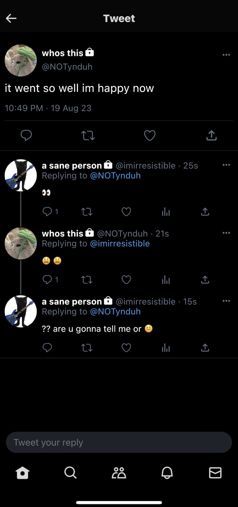Open the Notifications bell
Viewport: 238px width, 507px height.
(x=167, y=473)
